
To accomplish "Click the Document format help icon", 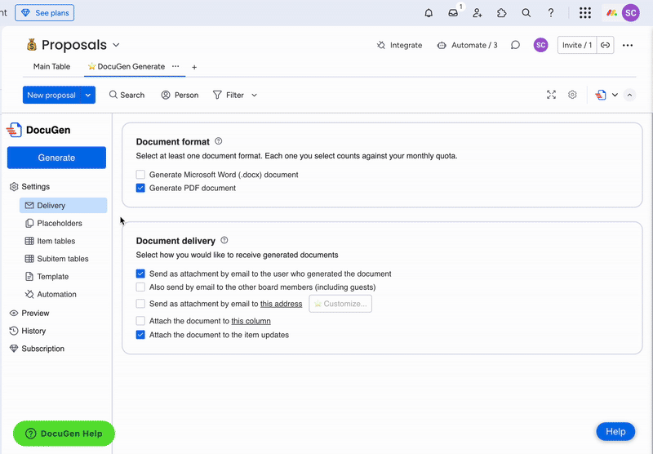I will (x=218, y=141).
